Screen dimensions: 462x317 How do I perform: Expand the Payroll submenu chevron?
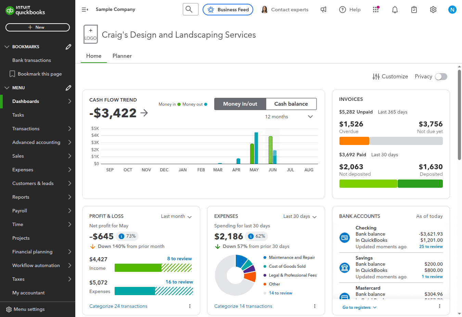pyautogui.click(x=69, y=211)
